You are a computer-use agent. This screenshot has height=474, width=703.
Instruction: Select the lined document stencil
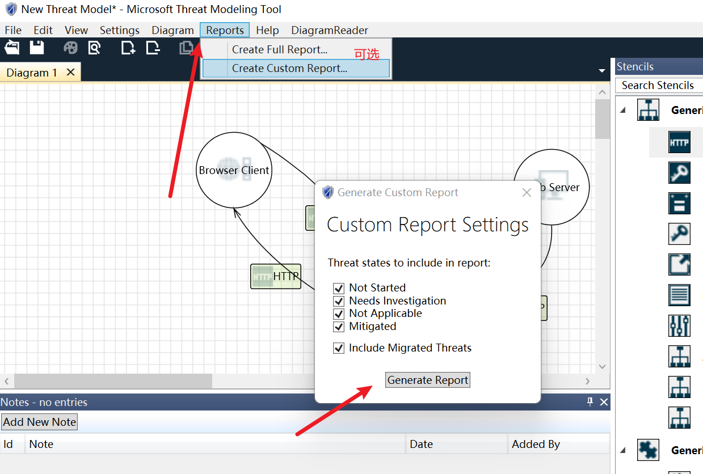(x=680, y=295)
